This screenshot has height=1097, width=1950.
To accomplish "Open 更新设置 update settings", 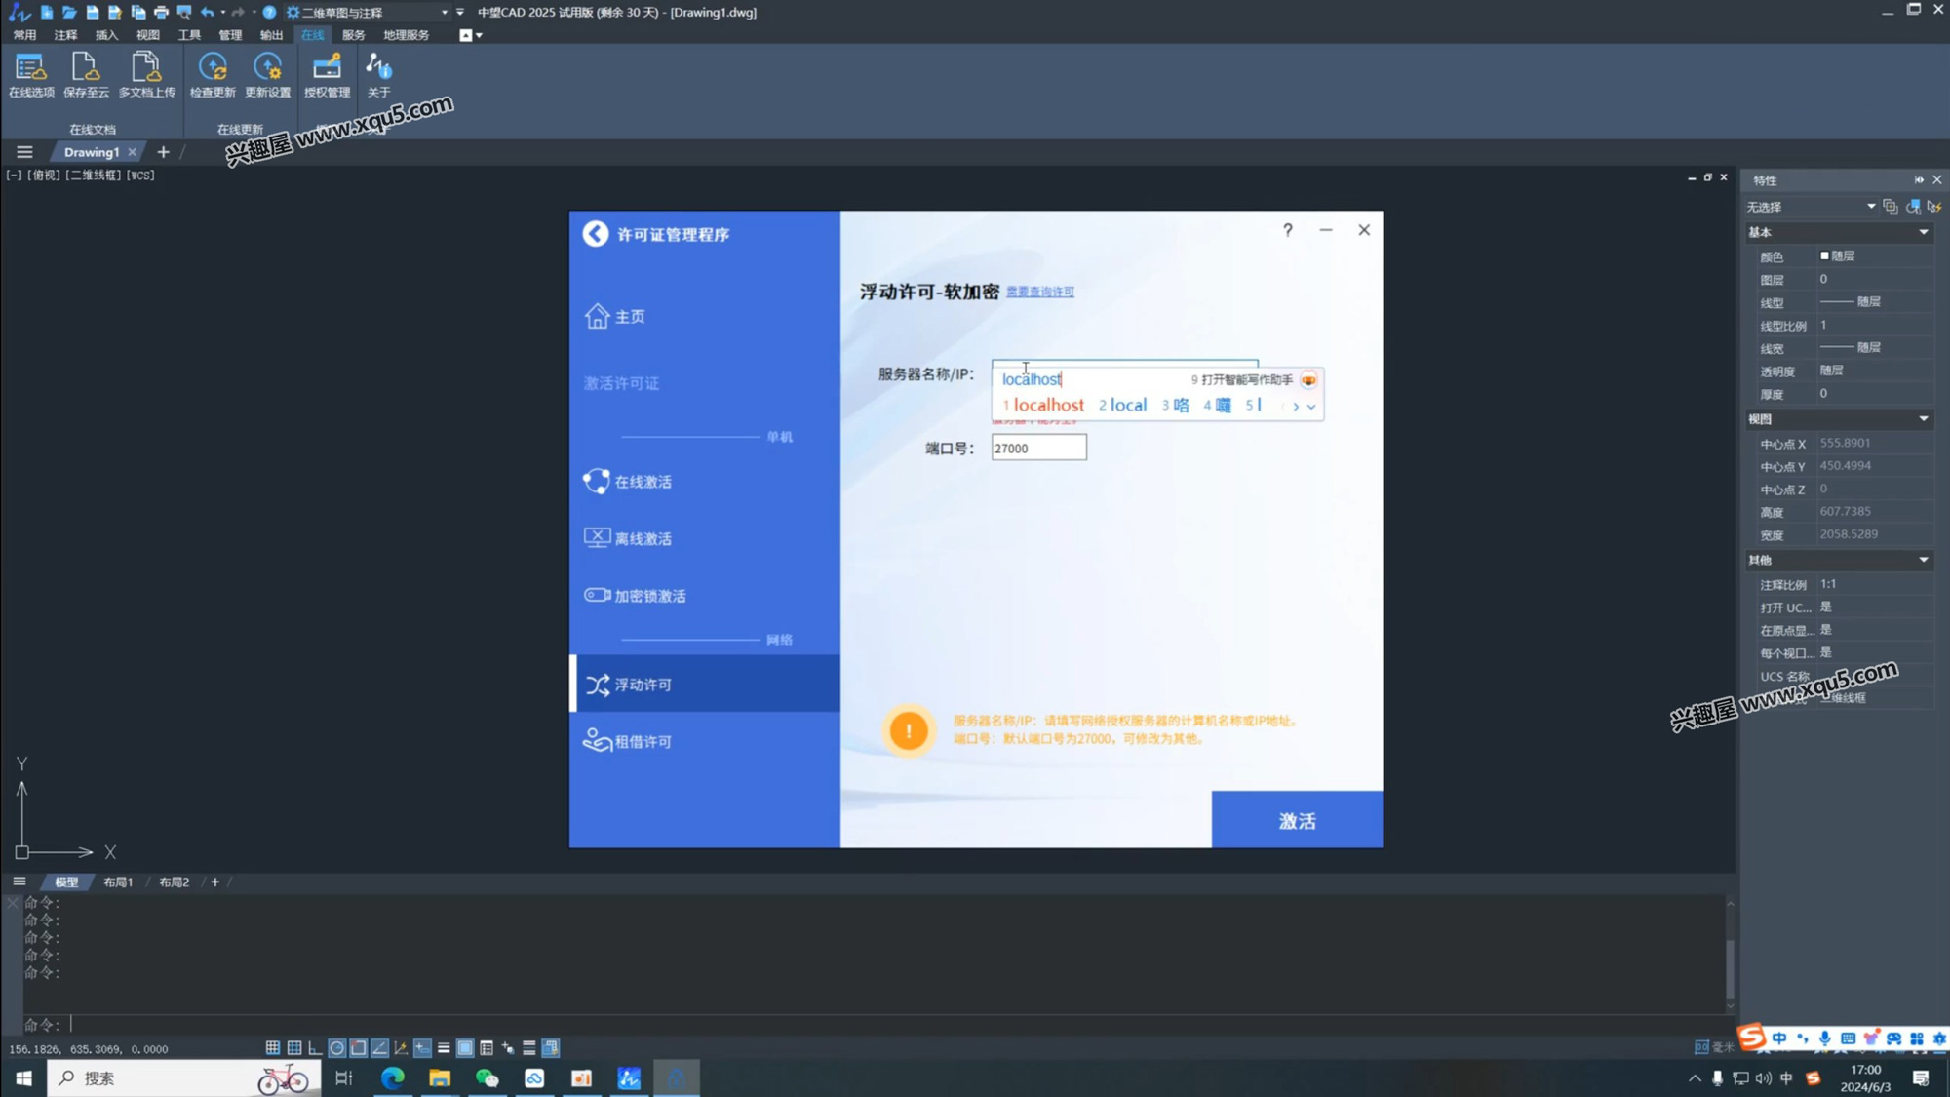I will [x=267, y=75].
